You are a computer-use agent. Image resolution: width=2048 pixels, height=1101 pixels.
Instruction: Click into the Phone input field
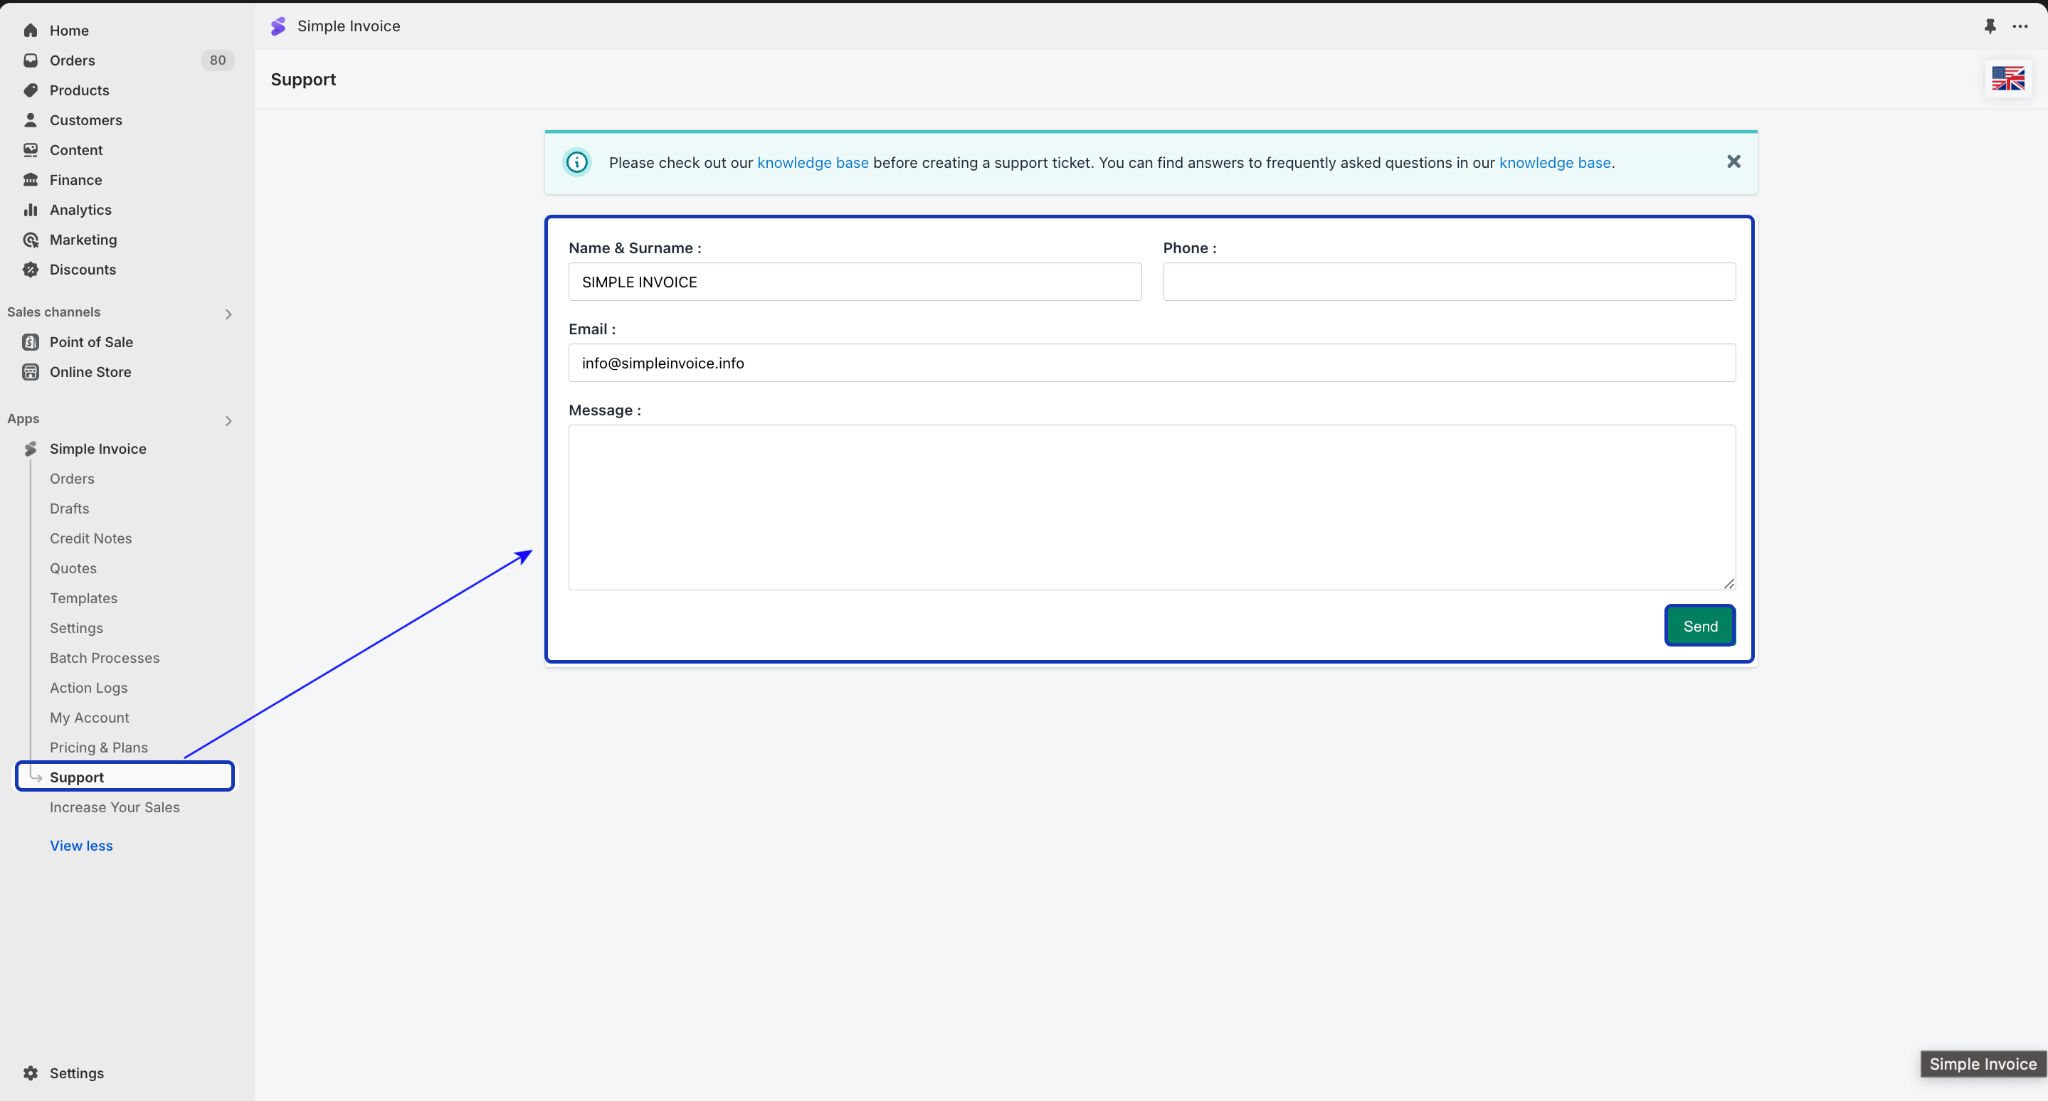click(x=1449, y=282)
